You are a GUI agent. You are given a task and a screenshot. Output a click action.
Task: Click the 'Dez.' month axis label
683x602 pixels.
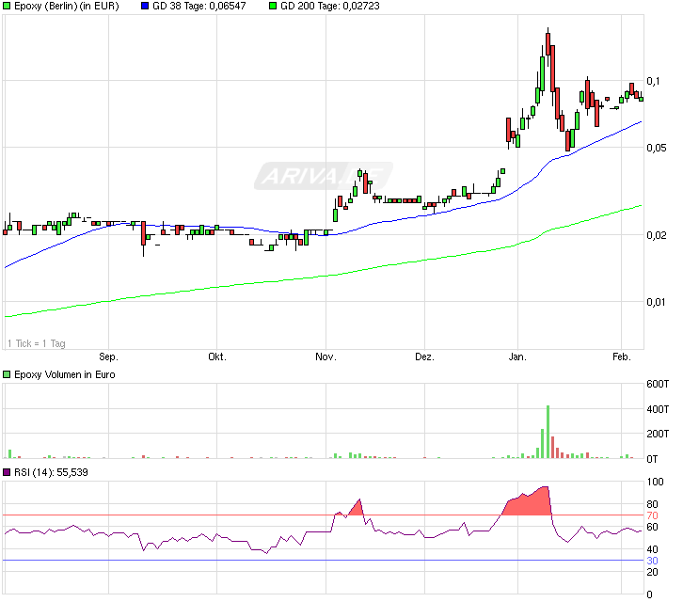(424, 357)
